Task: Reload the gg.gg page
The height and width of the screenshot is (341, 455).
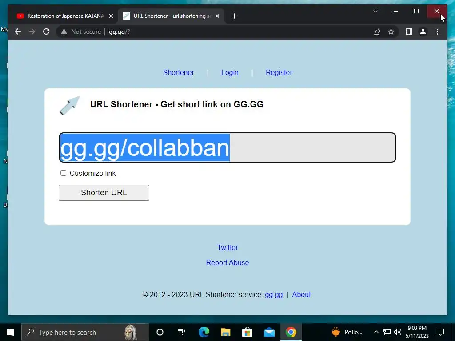Action: [x=46, y=32]
